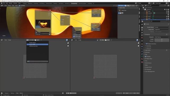Open the Keying popover in timeline

13,93
